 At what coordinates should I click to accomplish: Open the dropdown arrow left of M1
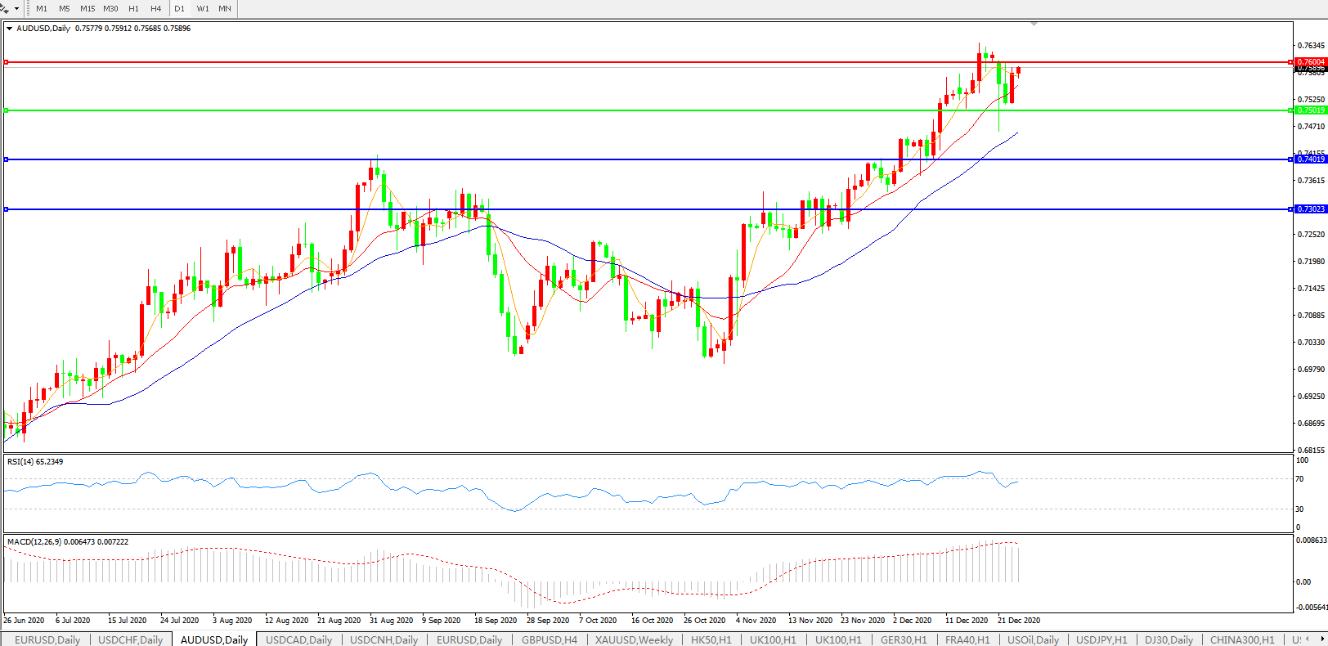16,9
